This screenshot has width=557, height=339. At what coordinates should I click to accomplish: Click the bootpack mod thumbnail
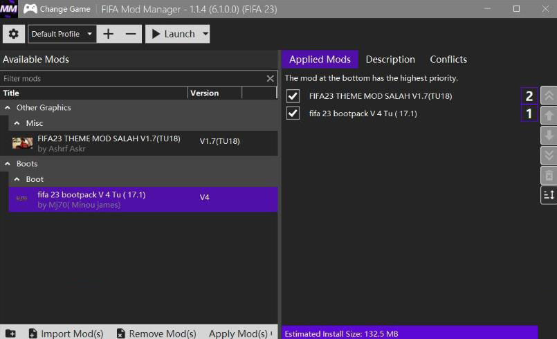pos(22,198)
